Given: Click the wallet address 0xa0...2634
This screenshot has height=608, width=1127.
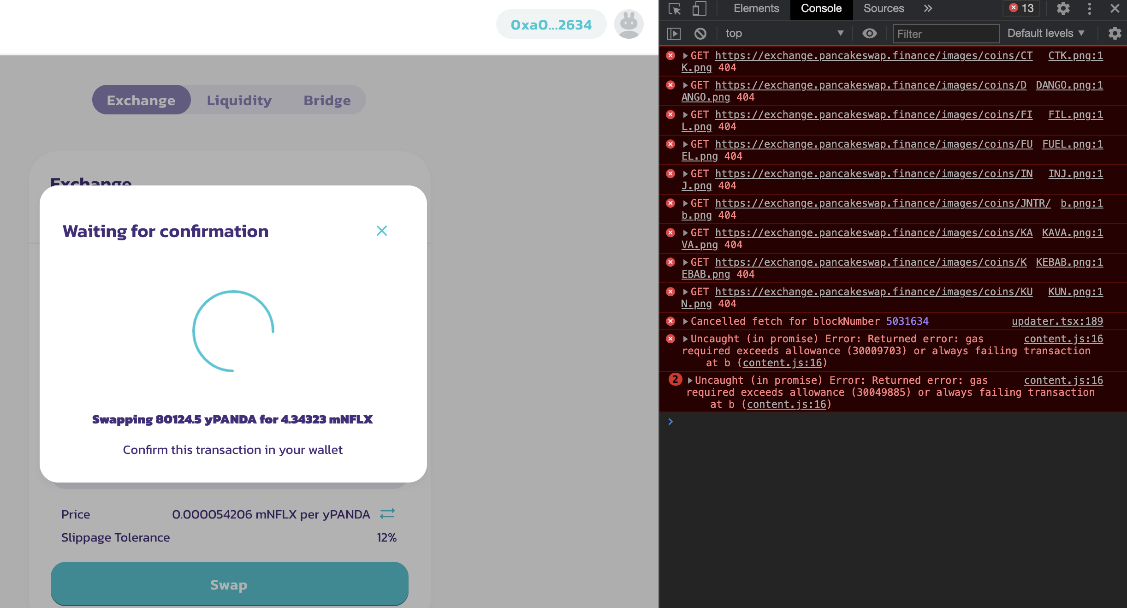Looking at the screenshot, I should (551, 24).
